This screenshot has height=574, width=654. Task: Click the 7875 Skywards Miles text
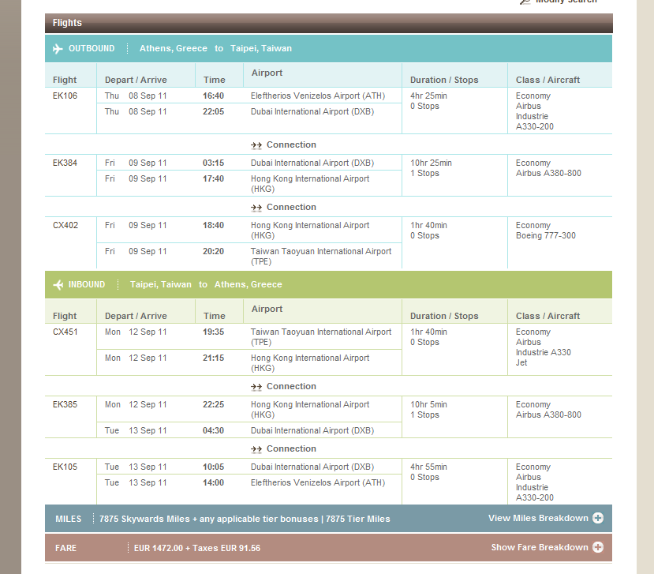pyautogui.click(x=144, y=519)
